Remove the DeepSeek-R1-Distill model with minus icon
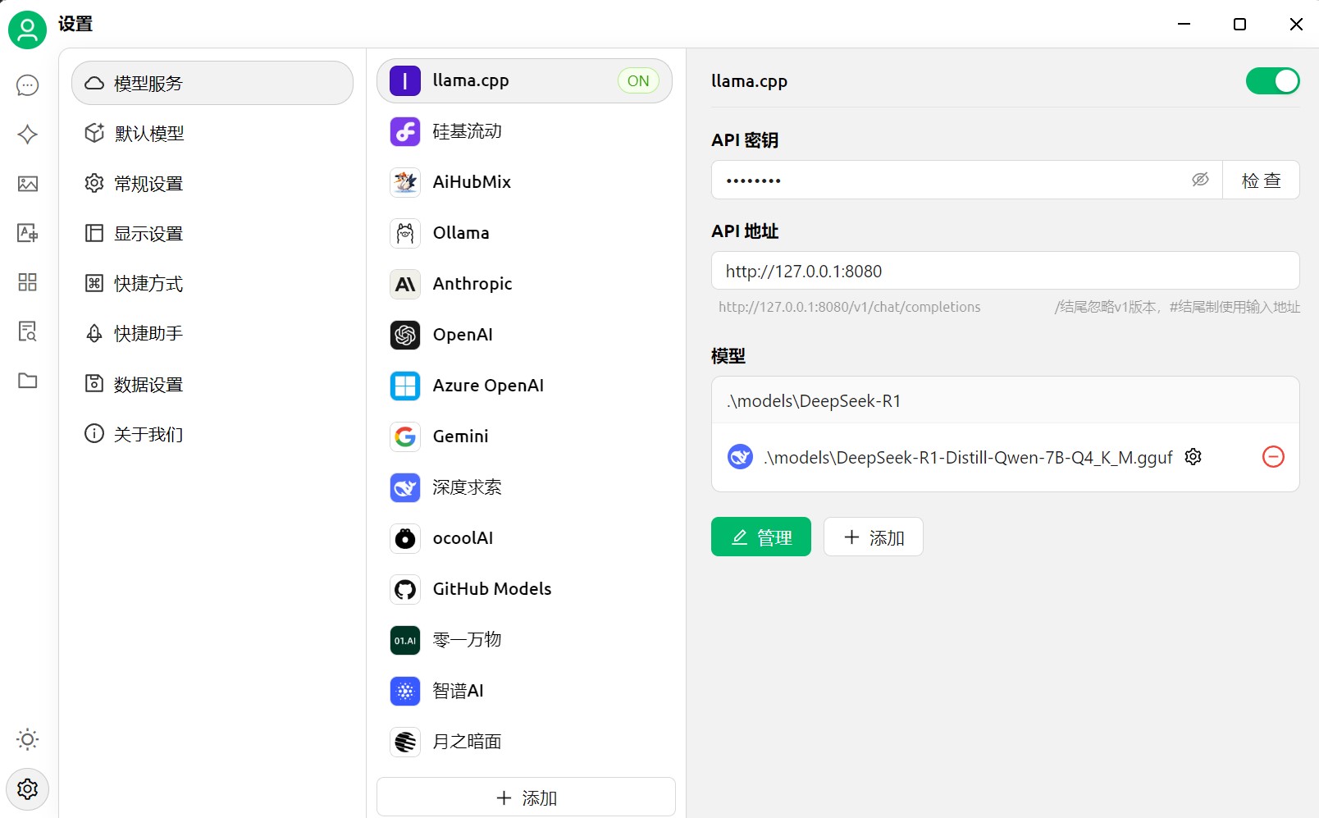 (x=1273, y=457)
